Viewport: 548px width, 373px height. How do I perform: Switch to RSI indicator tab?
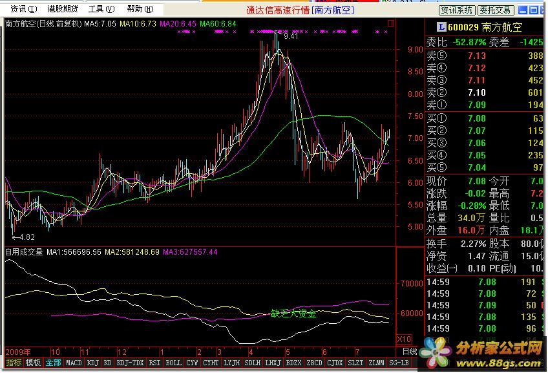[x=154, y=363]
